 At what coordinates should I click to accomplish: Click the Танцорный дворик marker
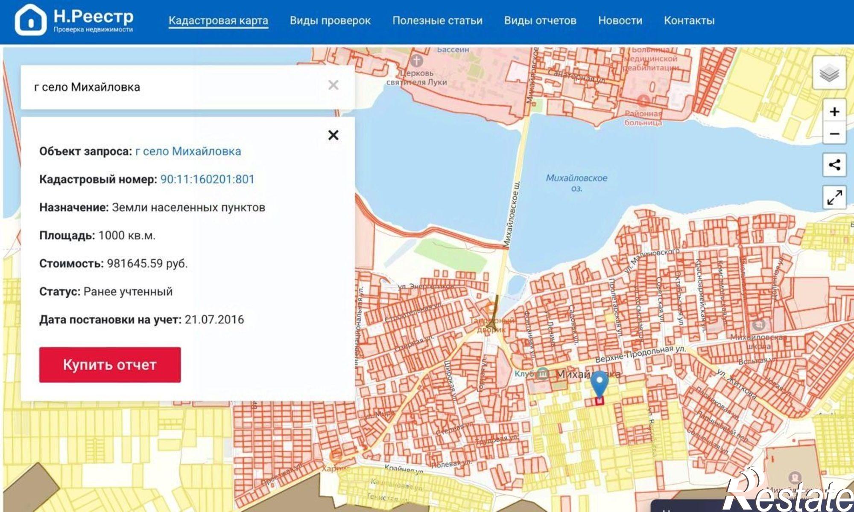click(x=491, y=308)
